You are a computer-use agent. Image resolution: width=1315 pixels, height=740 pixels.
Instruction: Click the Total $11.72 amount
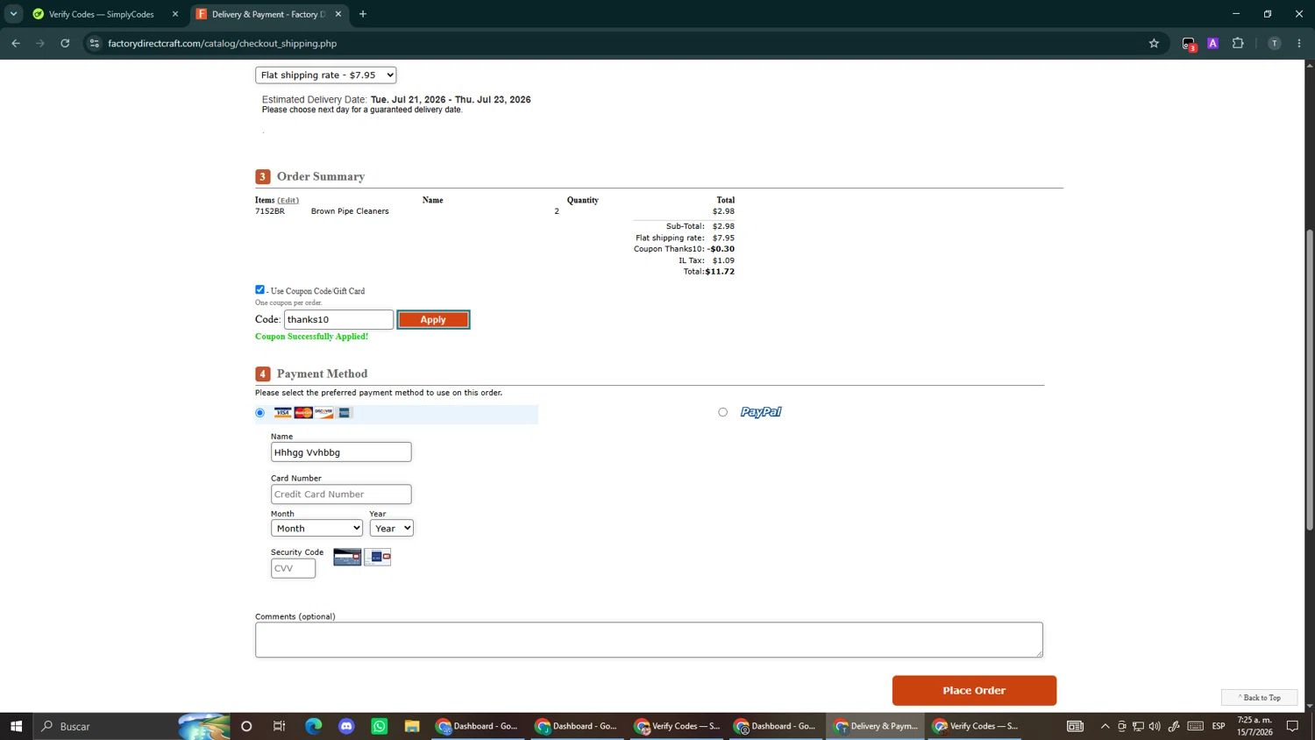point(720,272)
